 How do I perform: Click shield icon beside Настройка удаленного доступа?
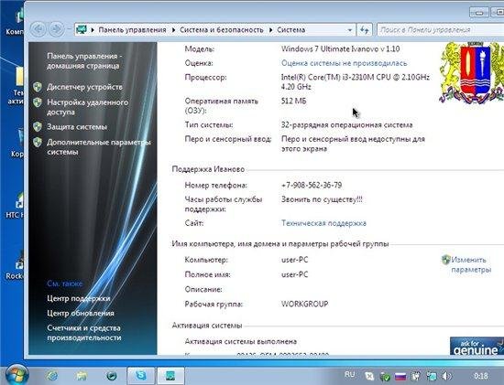coord(38,102)
